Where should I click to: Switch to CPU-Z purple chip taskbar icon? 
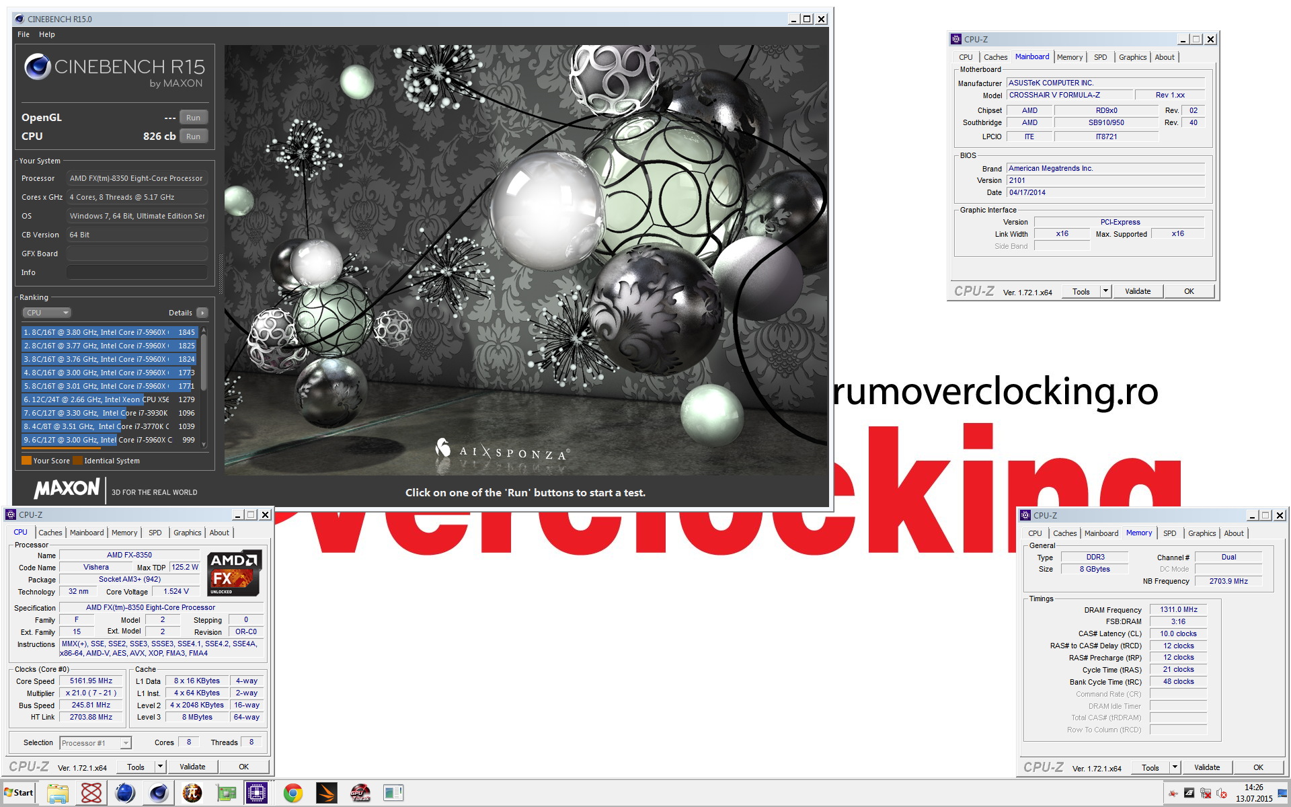point(256,794)
